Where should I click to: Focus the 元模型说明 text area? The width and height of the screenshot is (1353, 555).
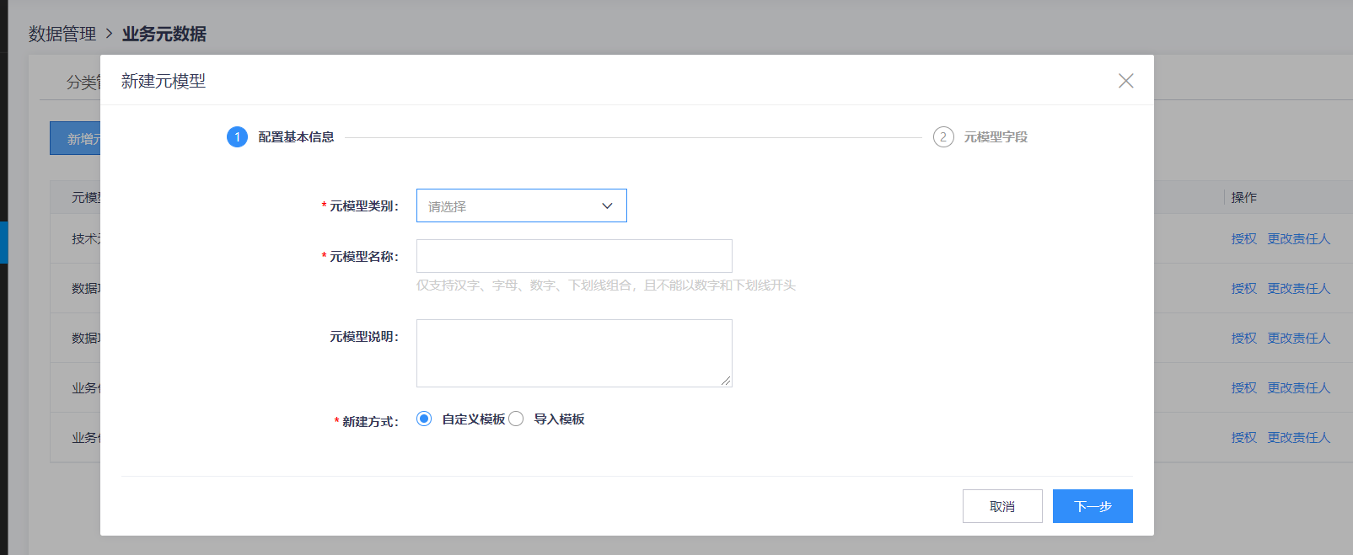pos(574,353)
